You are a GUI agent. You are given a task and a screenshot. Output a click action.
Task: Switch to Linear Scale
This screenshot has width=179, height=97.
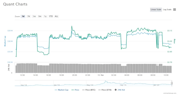[x=156, y=10]
